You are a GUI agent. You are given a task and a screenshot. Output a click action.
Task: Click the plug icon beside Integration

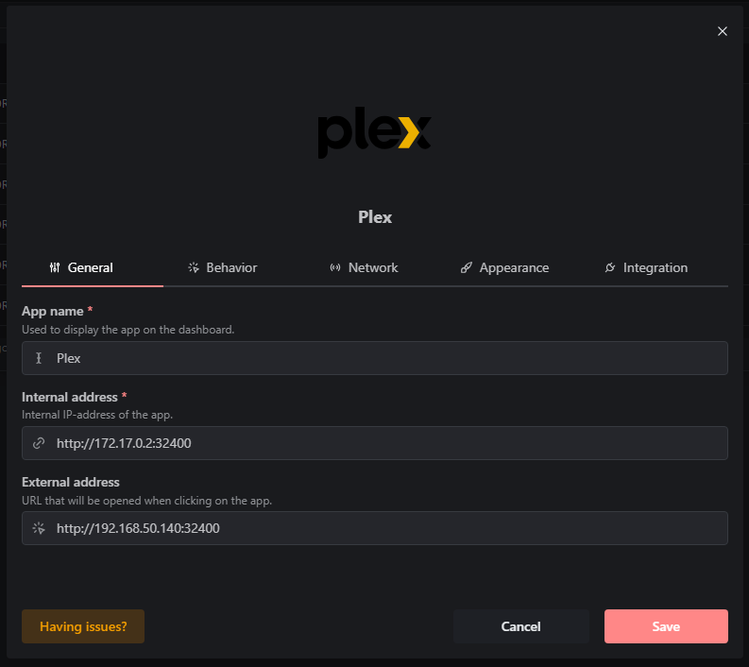pyautogui.click(x=610, y=267)
